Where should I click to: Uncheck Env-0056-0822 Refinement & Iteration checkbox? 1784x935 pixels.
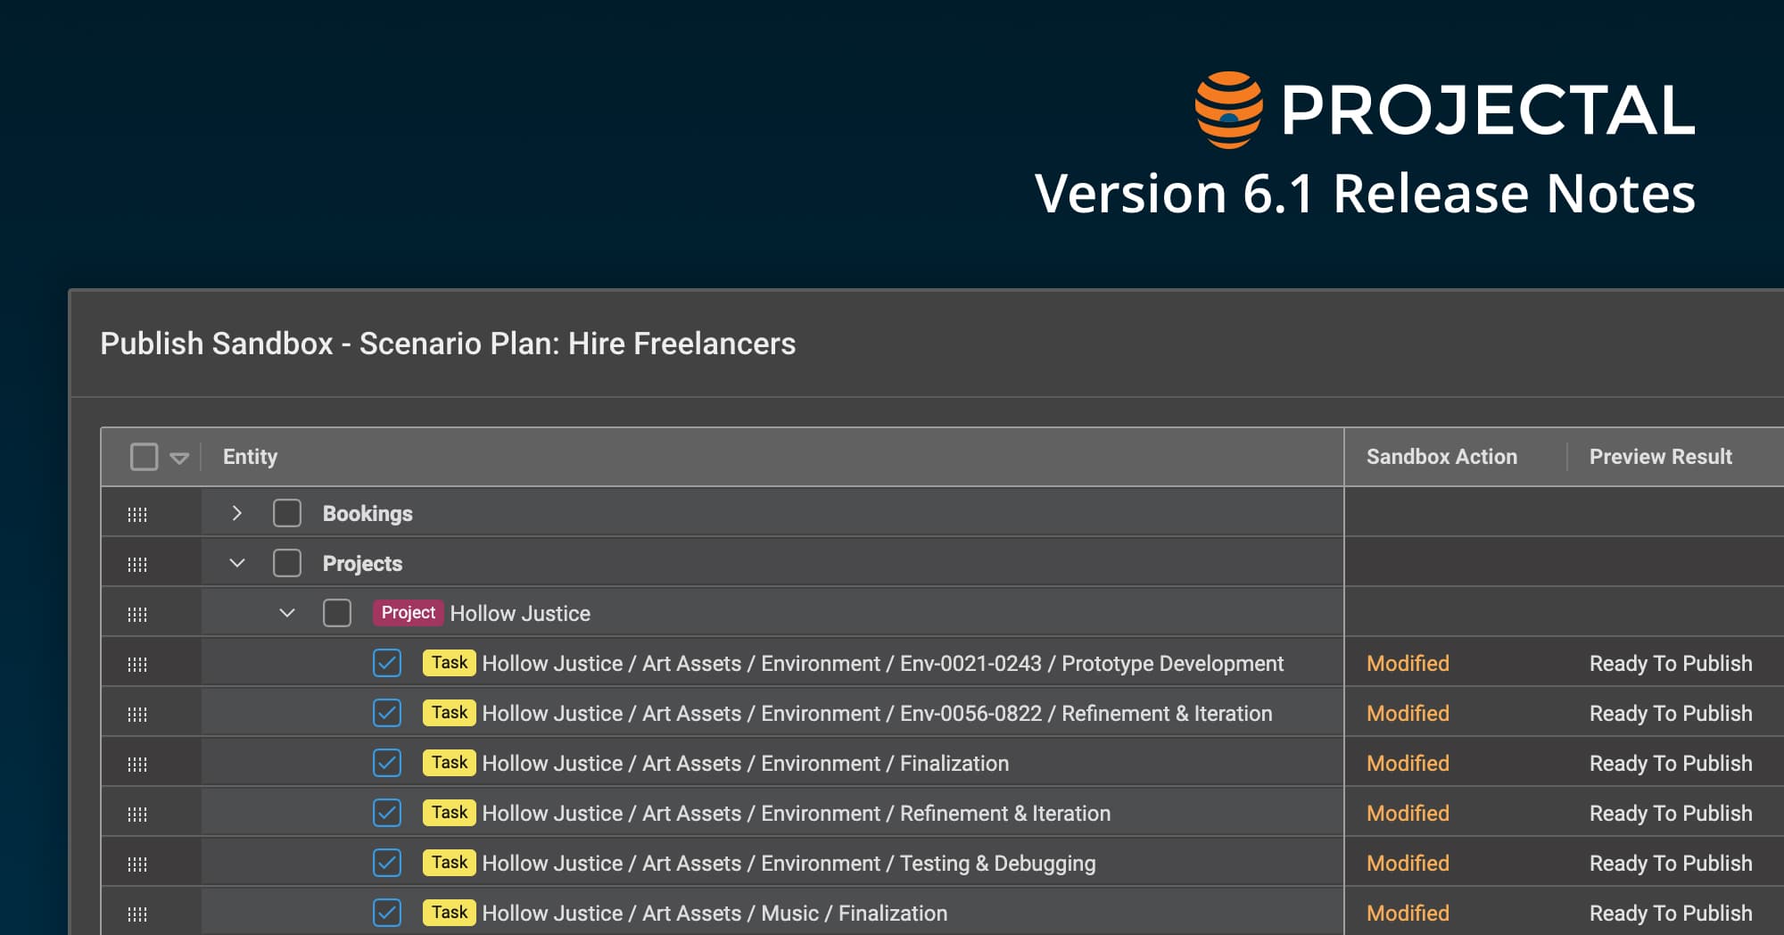387,713
